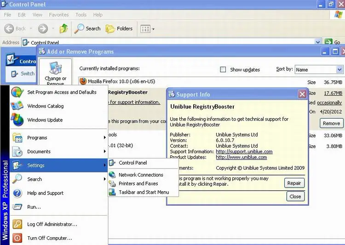Image resolution: width=345 pixels, height=245 pixels.
Task: Click the support information link
Action: 135,102
